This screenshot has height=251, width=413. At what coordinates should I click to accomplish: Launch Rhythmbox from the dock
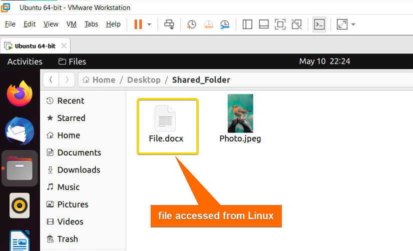(20, 205)
